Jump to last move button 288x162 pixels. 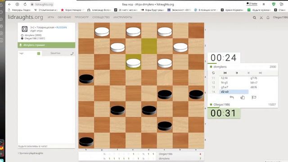pos(260,73)
